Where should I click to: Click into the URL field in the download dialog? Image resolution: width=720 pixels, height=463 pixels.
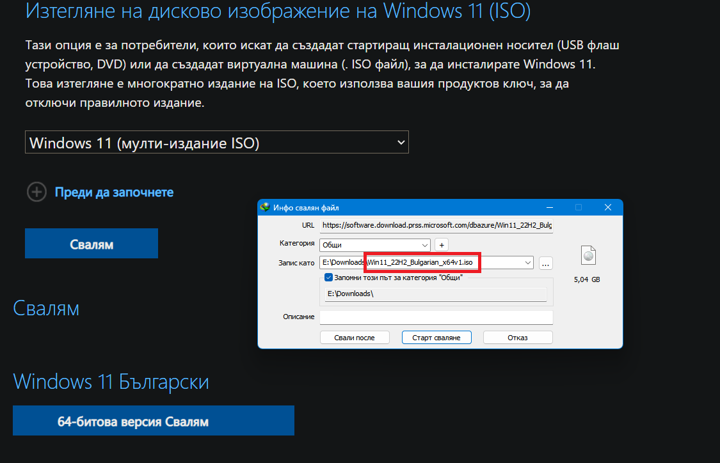click(x=436, y=225)
